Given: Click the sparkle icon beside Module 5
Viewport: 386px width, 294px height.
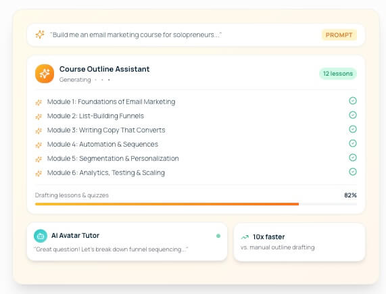Looking at the screenshot, I should [39, 159].
